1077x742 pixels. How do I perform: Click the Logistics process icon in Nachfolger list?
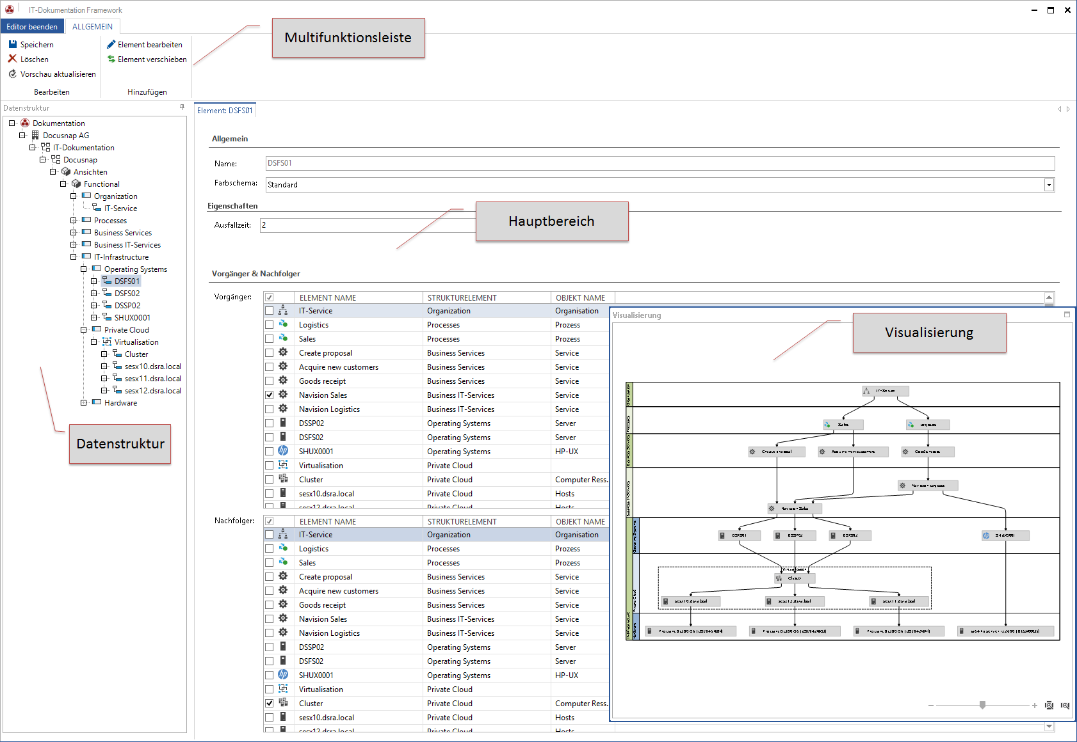tap(283, 548)
